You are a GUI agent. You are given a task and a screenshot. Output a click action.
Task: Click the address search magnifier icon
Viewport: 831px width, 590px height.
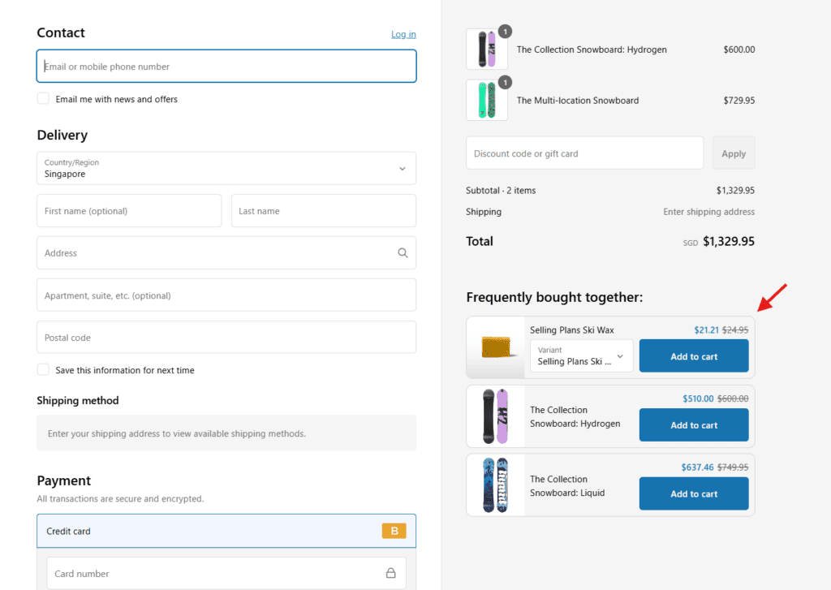pos(403,253)
